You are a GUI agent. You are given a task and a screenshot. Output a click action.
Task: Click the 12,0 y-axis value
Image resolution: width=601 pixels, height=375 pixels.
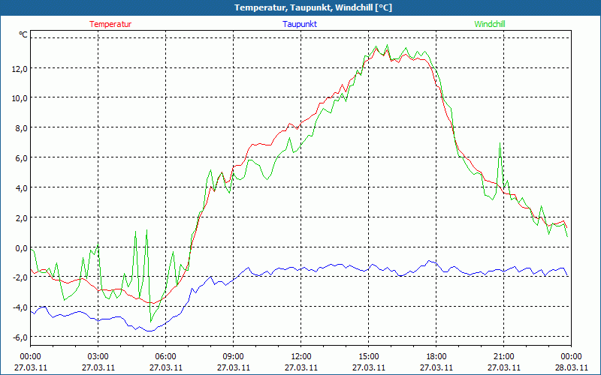tap(20, 68)
